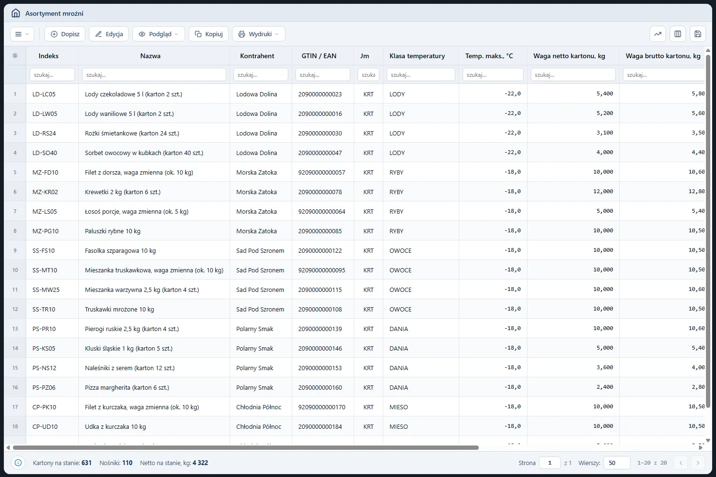
Task: Click the Edycja edit button
Action: 109,34
